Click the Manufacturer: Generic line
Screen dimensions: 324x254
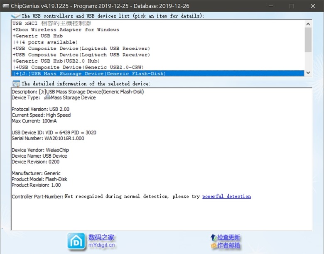(36, 173)
